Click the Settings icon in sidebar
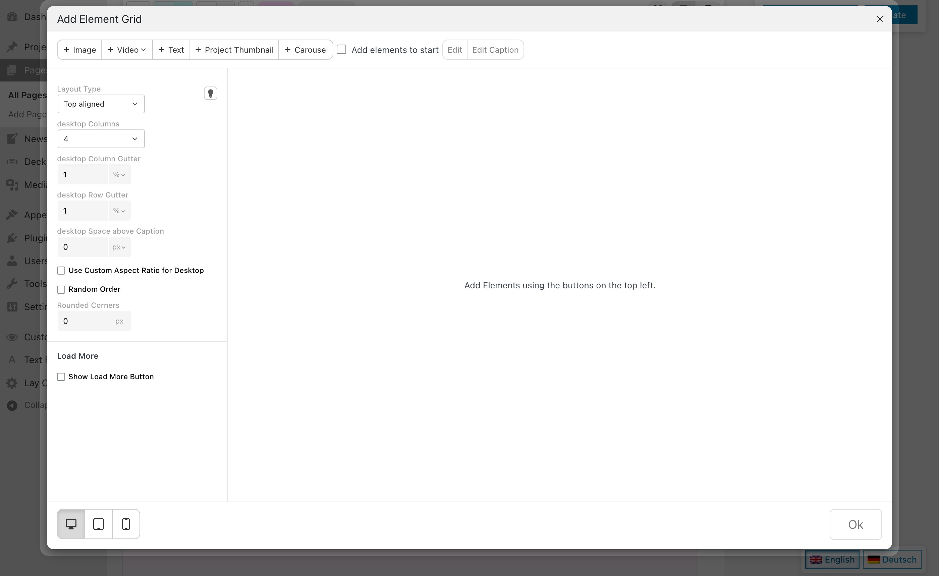This screenshot has width=939, height=576. coord(12,307)
